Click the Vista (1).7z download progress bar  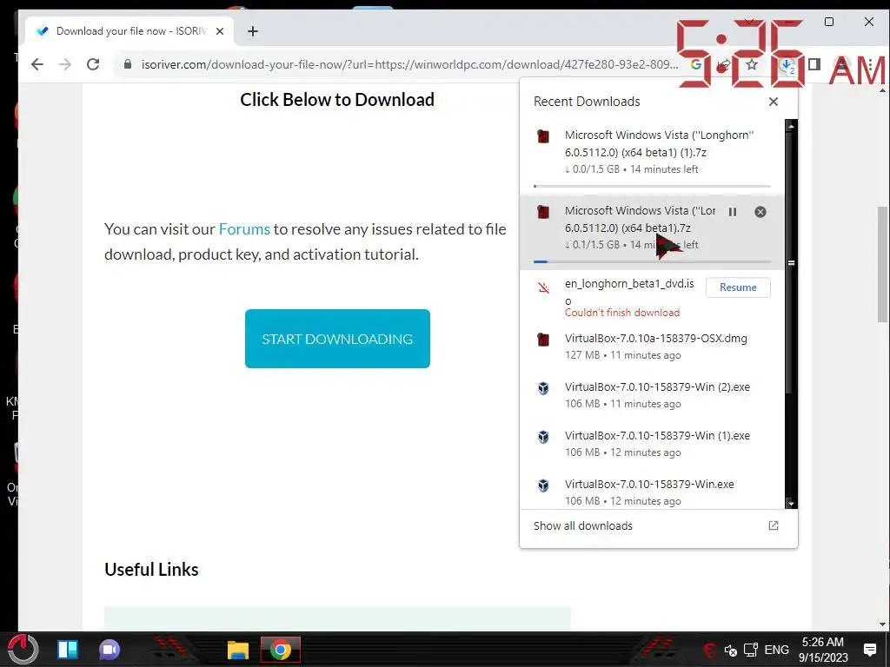(x=652, y=186)
